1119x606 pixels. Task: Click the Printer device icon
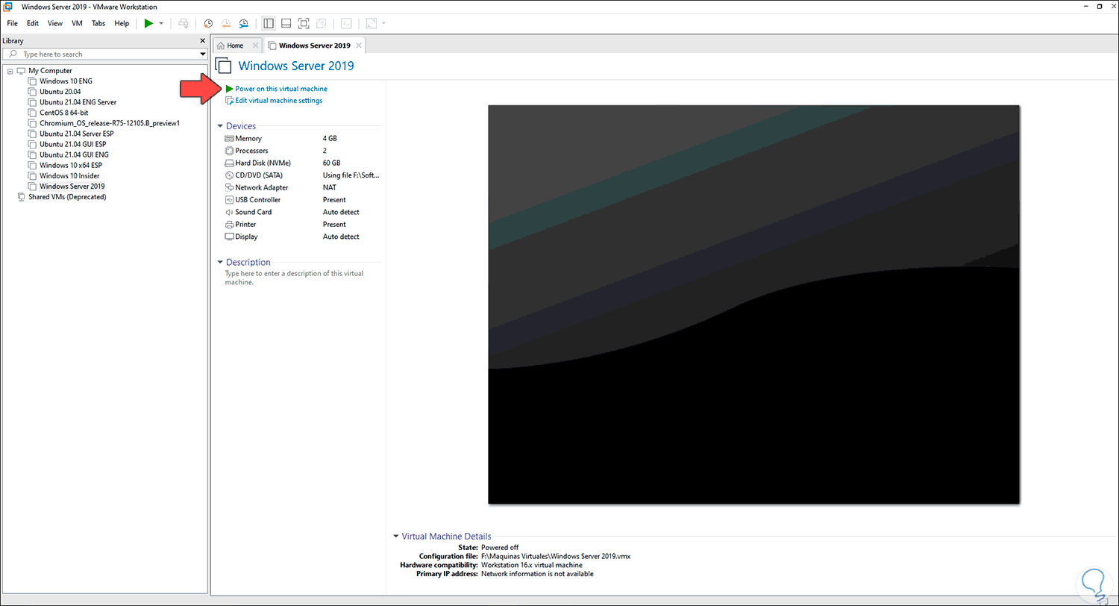[229, 224]
